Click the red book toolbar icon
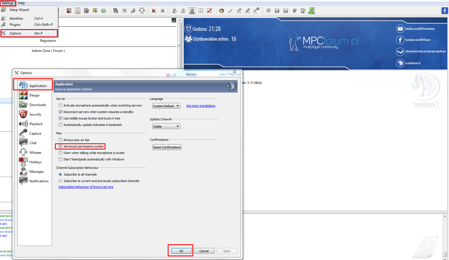Viewport: 449px width, 260px height. (69, 11)
